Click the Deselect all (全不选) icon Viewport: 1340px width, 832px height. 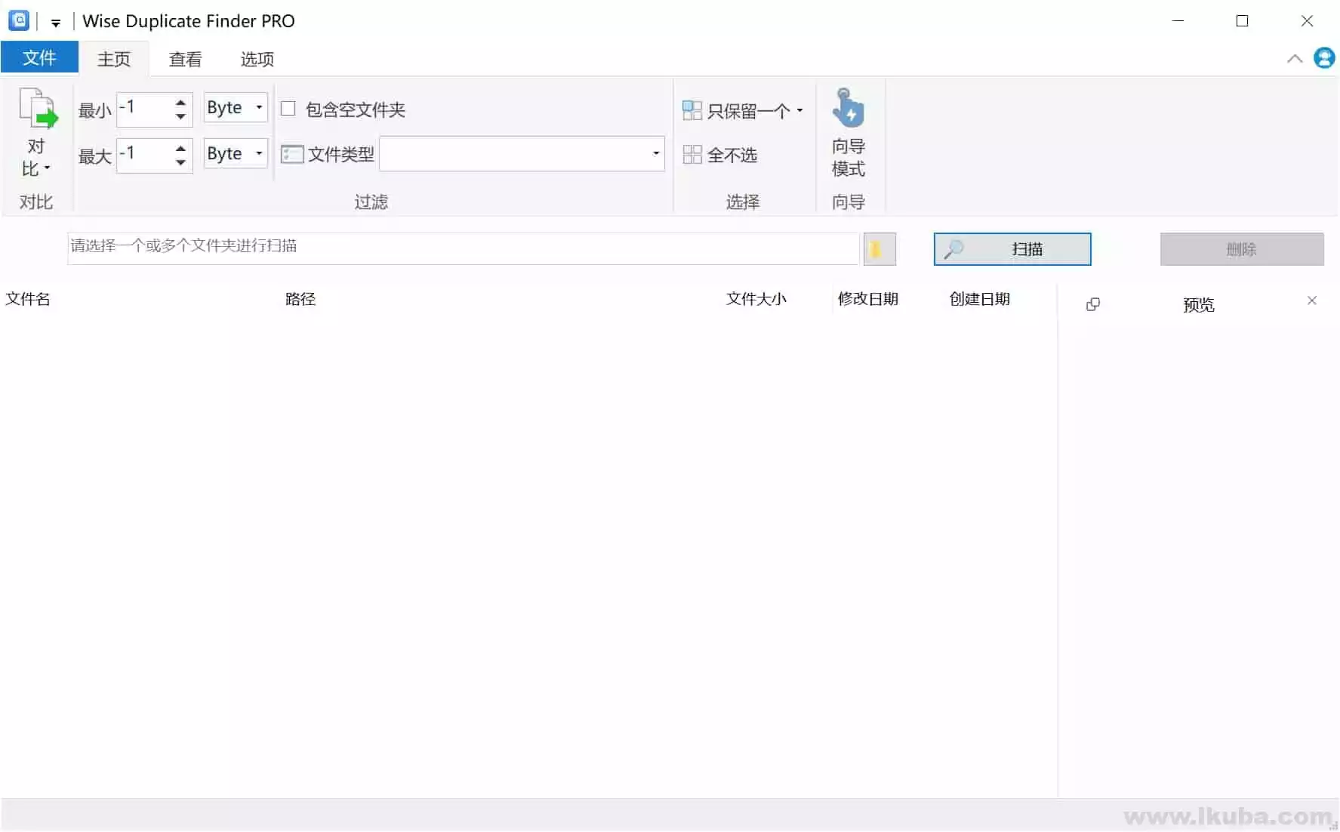point(692,155)
